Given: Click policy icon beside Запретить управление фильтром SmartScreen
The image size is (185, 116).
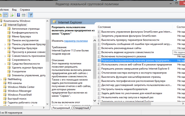Looking at the screenshot, I should tap(99, 36).
